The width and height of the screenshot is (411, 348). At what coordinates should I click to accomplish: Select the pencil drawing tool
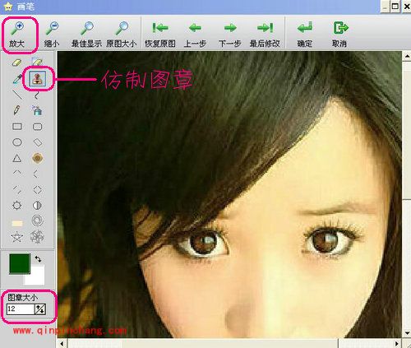tap(16, 110)
